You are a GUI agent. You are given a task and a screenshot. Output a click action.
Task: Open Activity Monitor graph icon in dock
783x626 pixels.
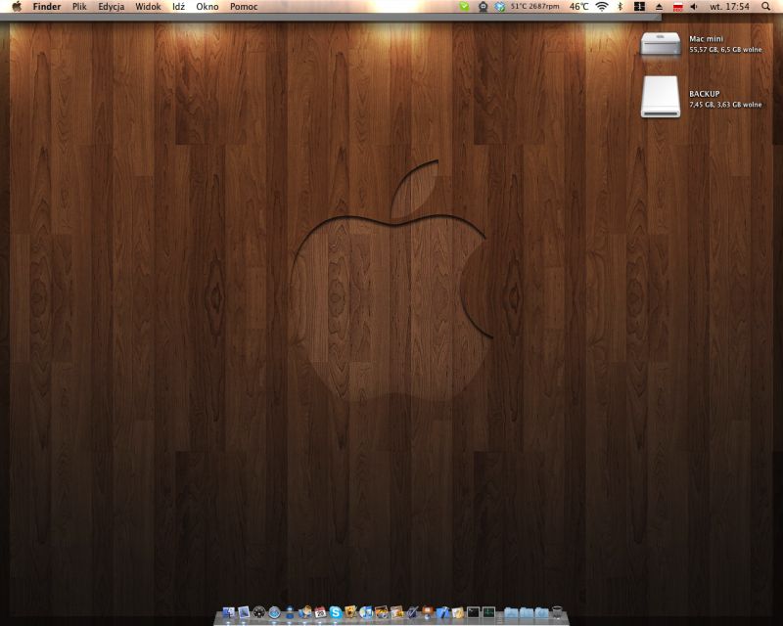(x=488, y=612)
